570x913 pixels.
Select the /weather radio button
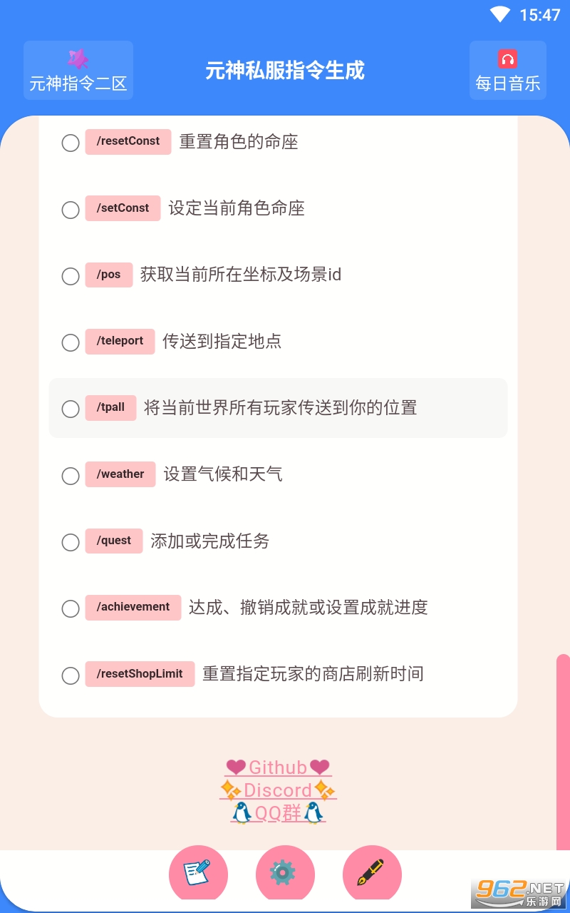pos(71,475)
